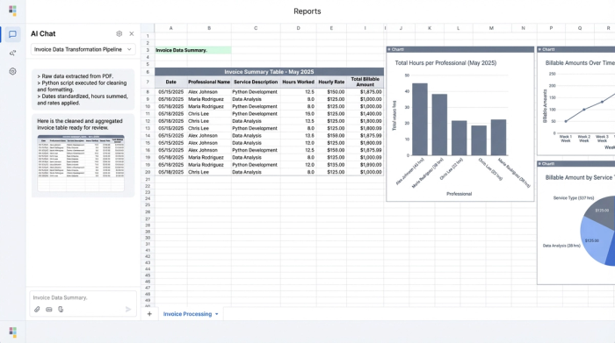Screen dimensions: 615x343
Task: Click the Professional Name table header
Action: coord(209,82)
